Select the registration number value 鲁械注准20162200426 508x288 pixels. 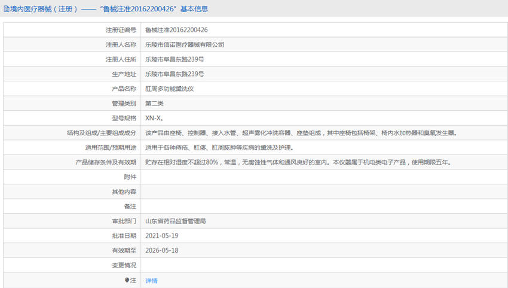(176, 30)
